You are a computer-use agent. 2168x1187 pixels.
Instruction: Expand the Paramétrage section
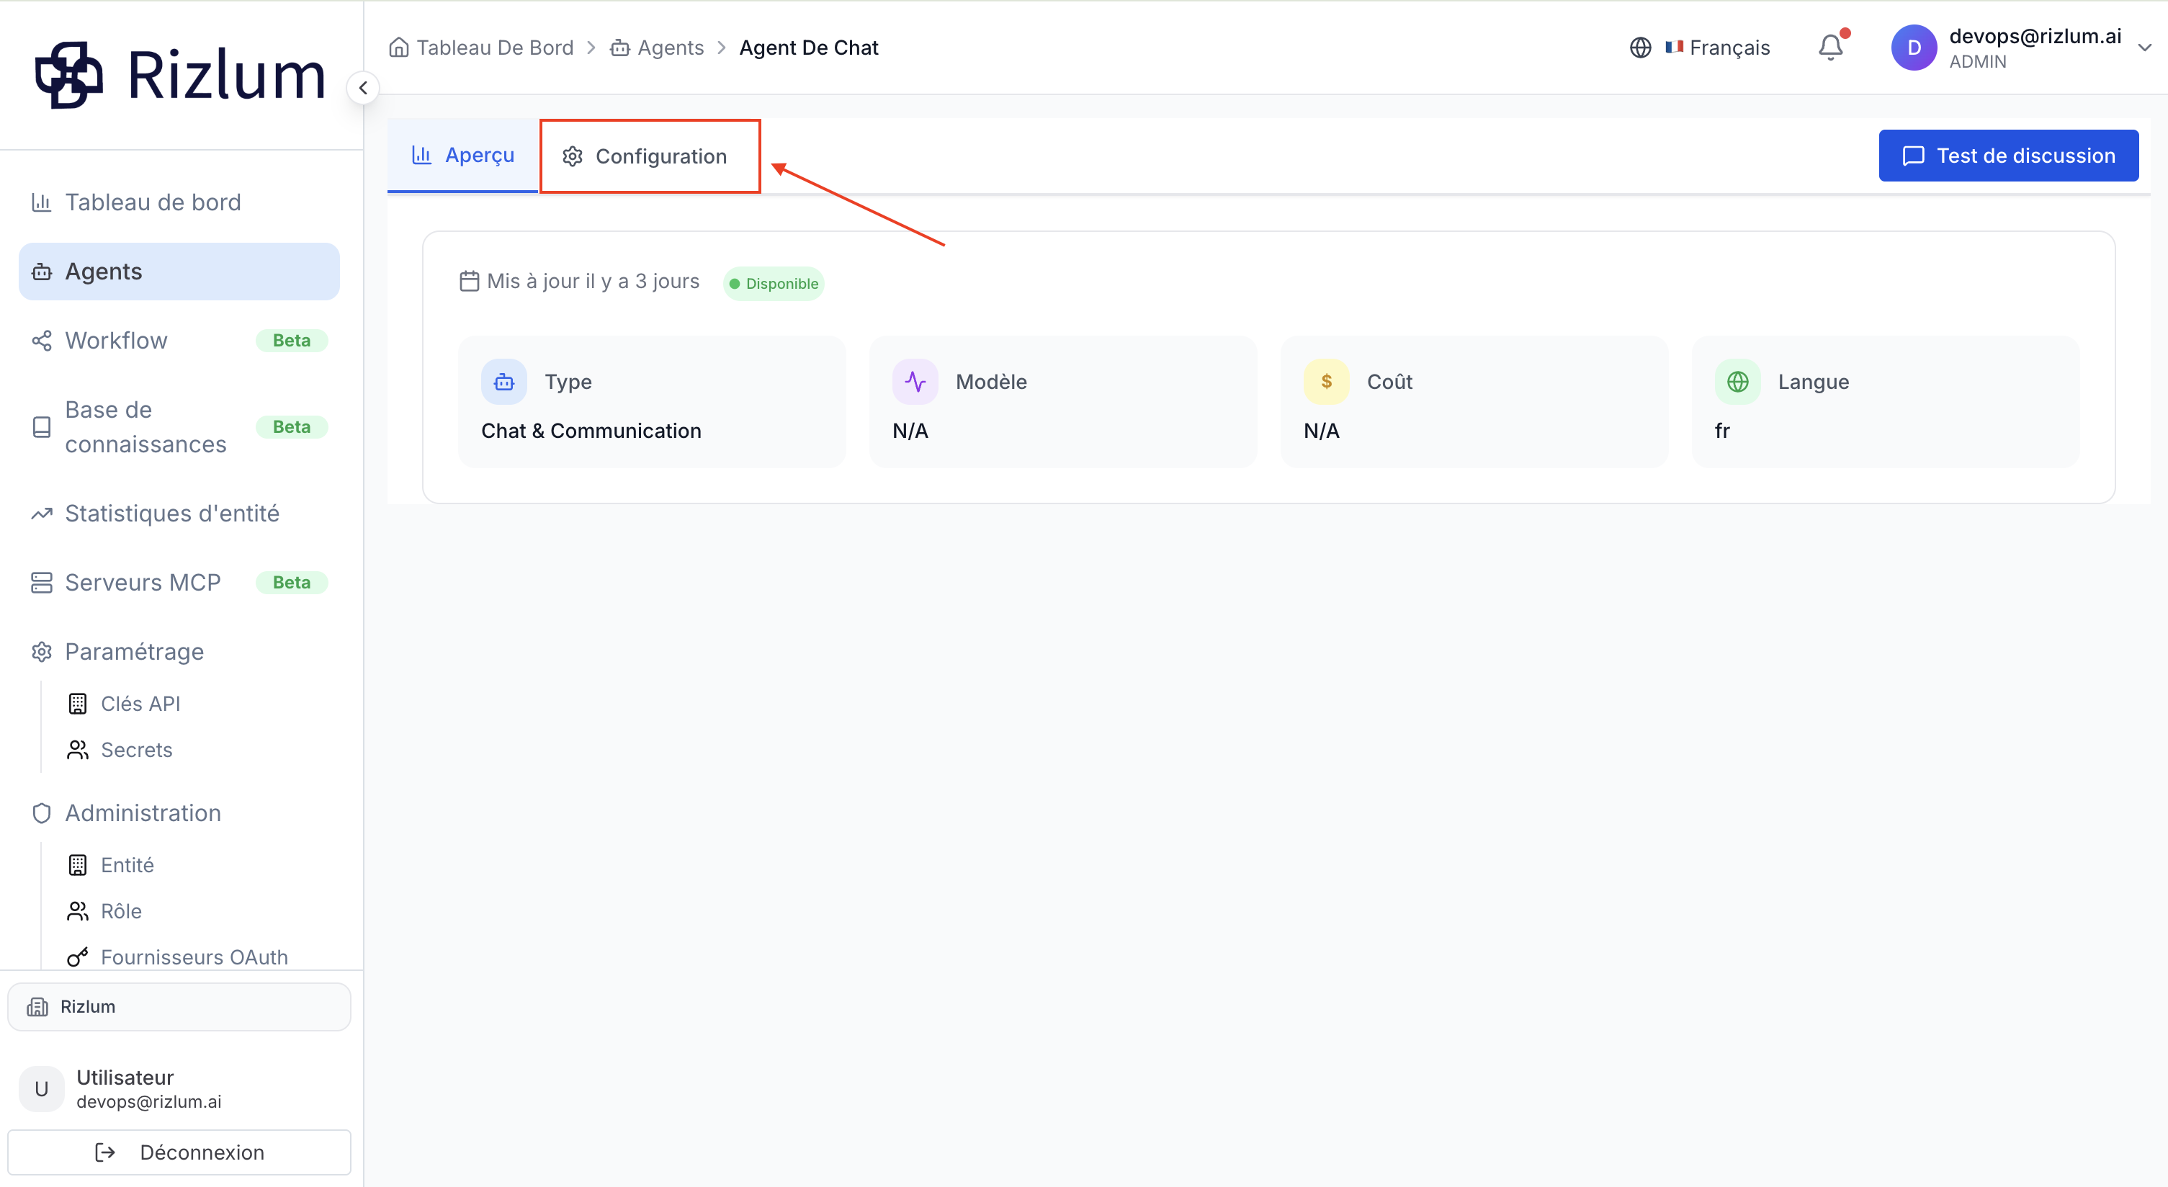pyautogui.click(x=179, y=652)
